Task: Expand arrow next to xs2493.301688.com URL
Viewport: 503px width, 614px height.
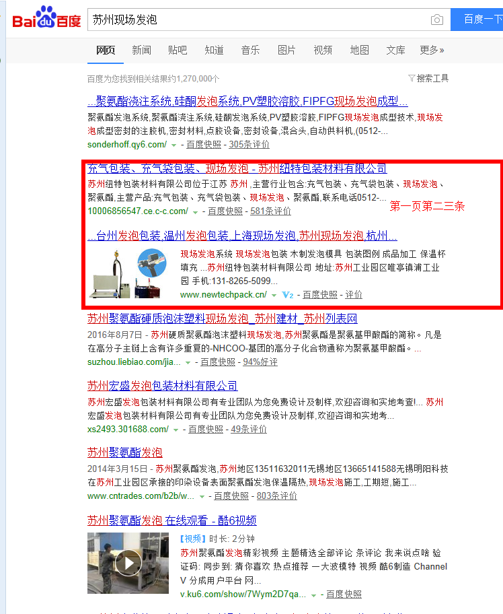Action: pos(176,430)
